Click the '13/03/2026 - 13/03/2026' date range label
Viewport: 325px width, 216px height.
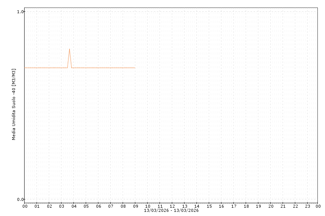pyautogui.click(x=171, y=210)
